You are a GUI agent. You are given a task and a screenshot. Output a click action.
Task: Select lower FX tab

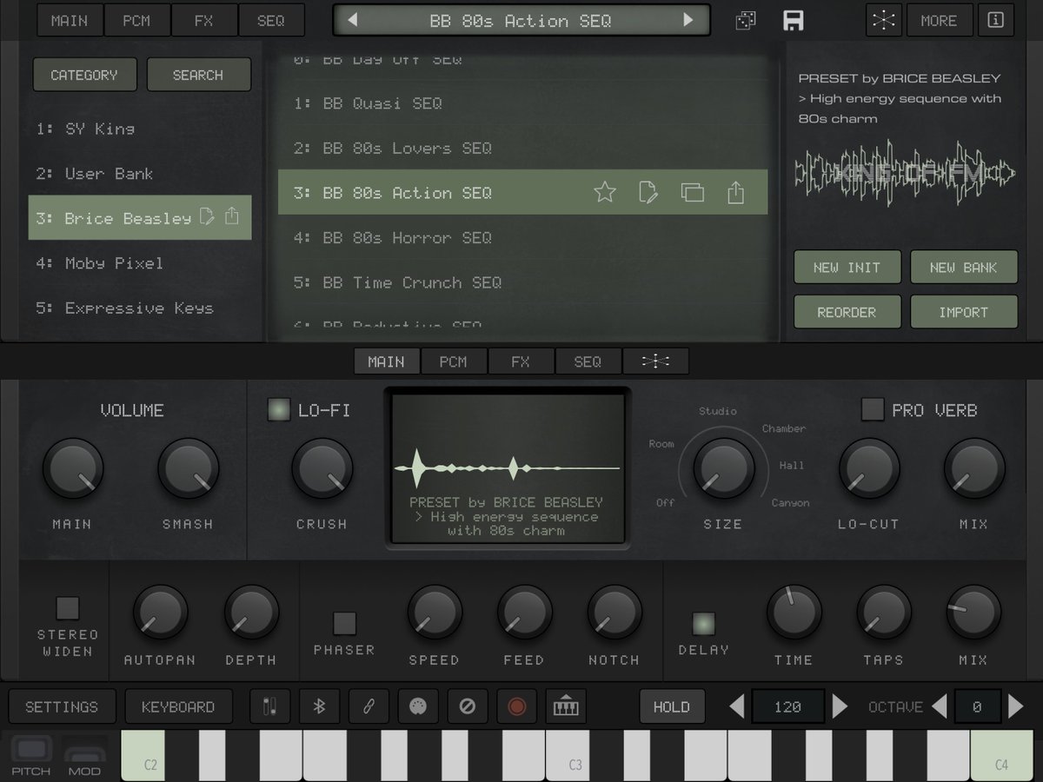(521, 361)
